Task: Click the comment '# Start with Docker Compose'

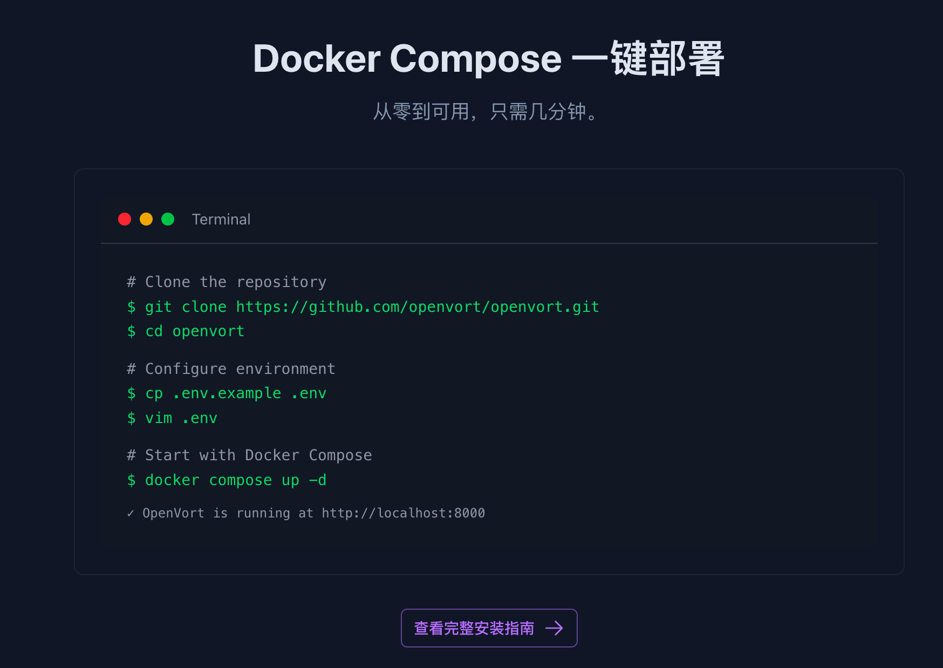Action: click(x=249, y=455)
